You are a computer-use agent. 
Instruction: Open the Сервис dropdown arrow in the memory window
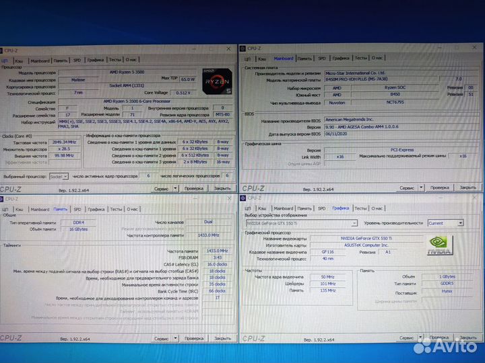point(175,338)
